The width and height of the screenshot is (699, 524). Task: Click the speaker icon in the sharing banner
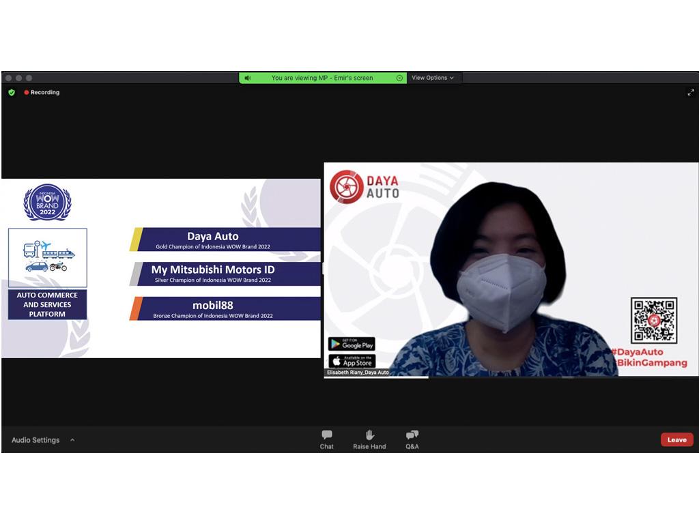coord(248,78)
